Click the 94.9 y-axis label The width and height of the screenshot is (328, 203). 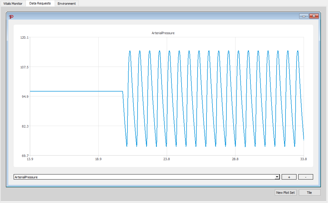point(25,97)
